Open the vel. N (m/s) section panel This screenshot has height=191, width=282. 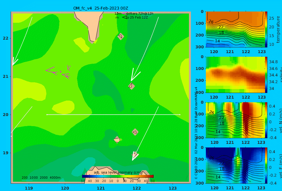click(235, 120)
